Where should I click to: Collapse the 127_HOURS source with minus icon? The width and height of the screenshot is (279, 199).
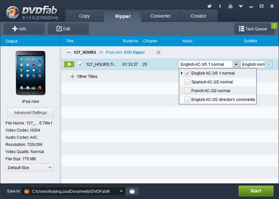tap(69, 52)
